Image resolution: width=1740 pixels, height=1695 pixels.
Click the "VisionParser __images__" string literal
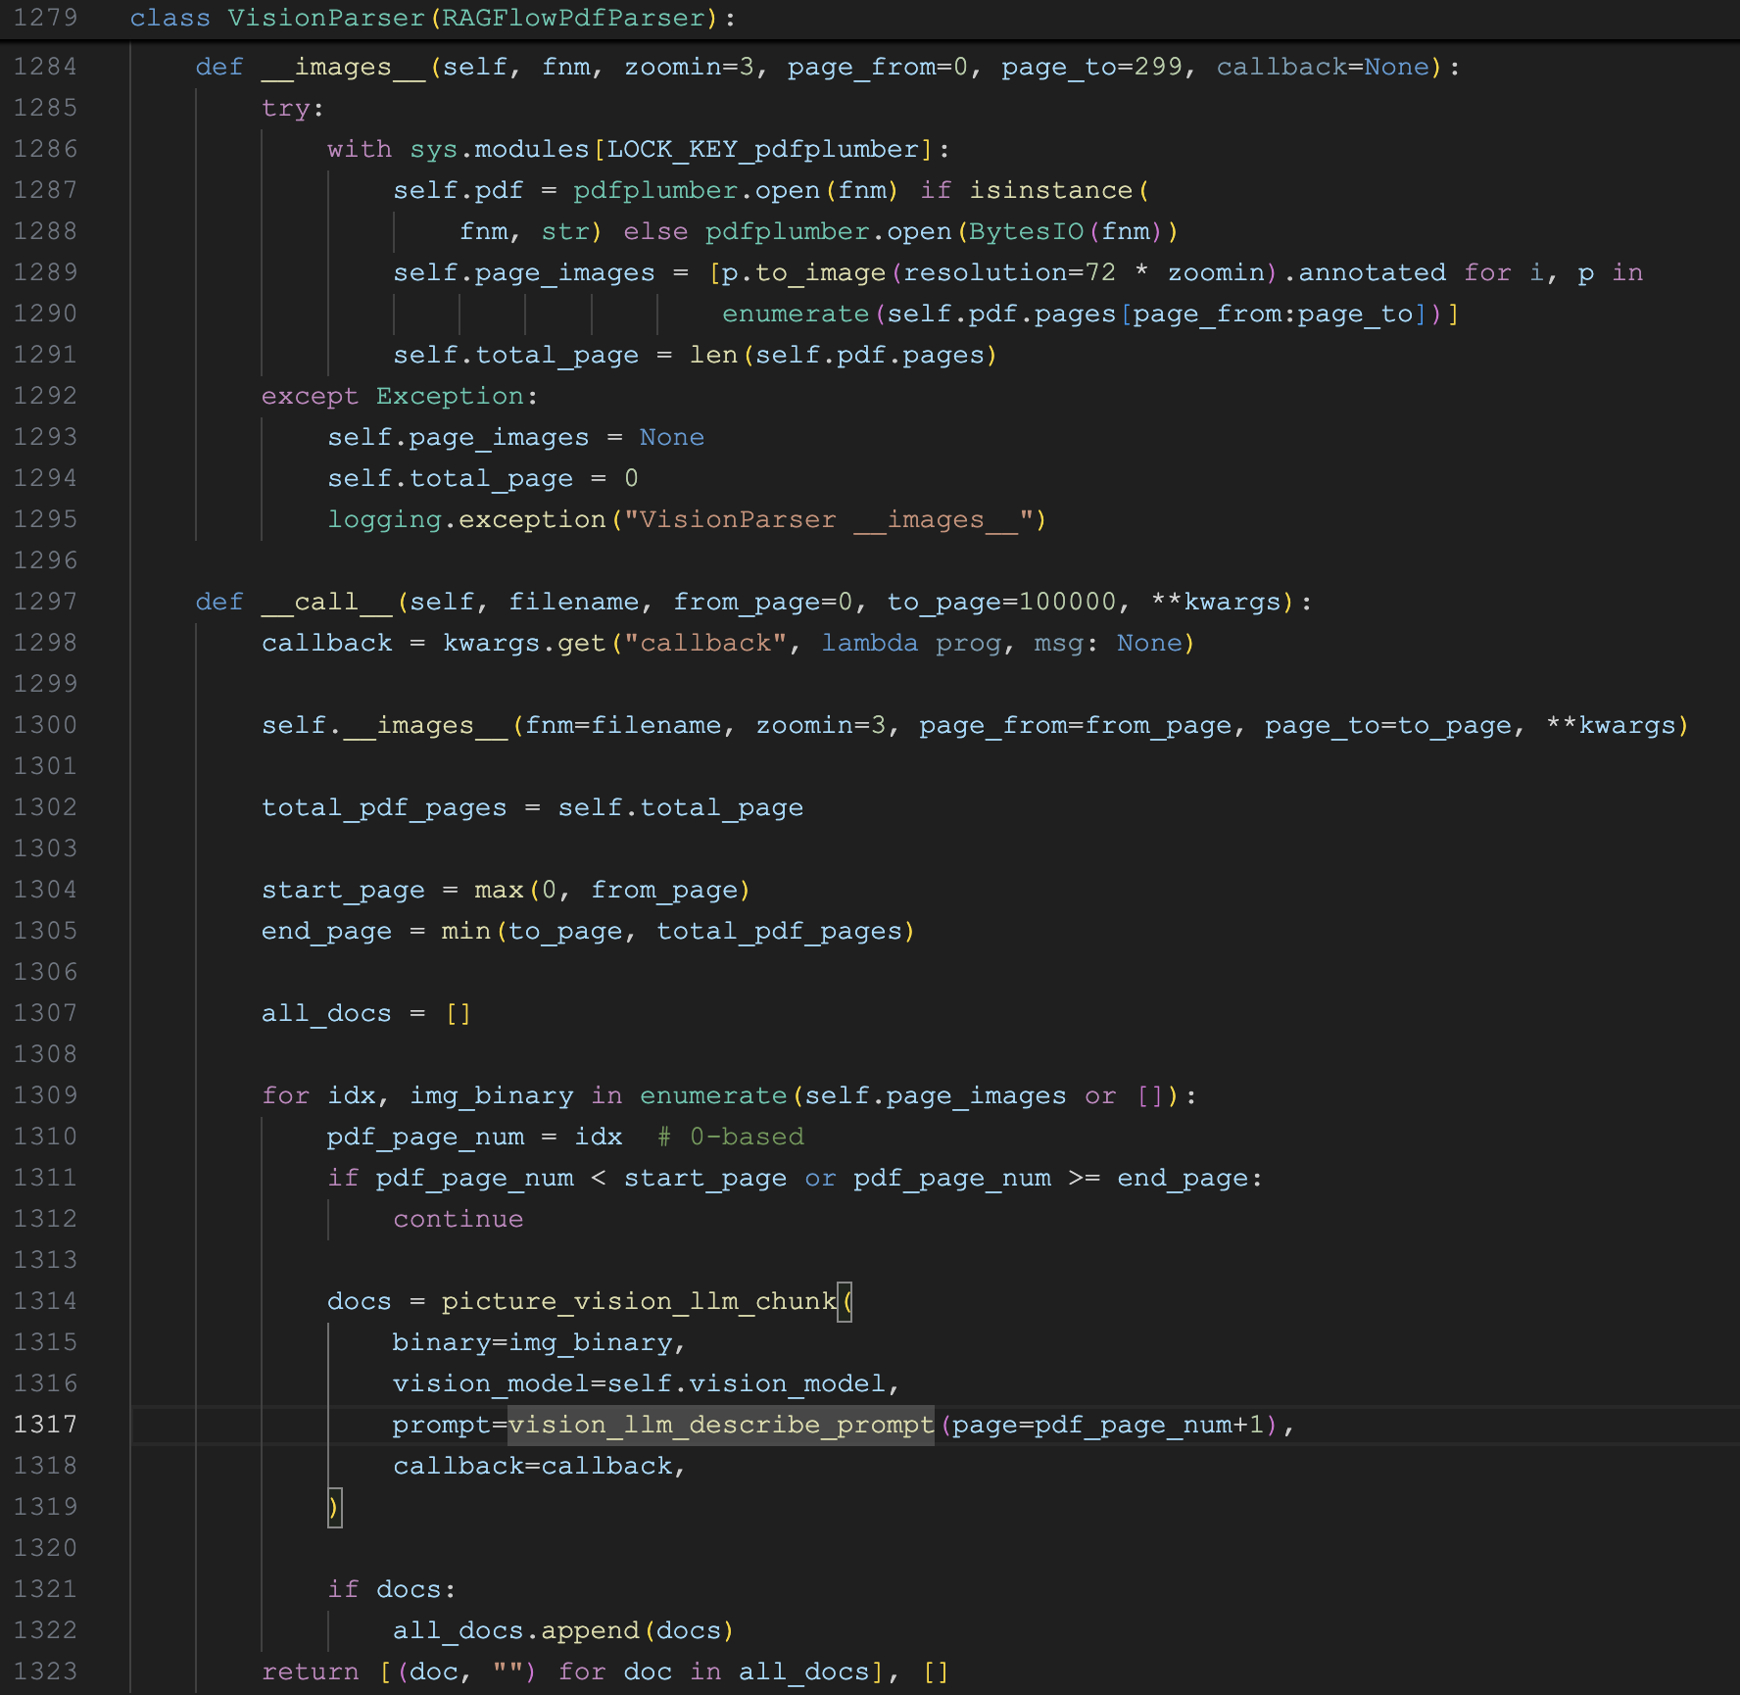click(x=829, y=519)
